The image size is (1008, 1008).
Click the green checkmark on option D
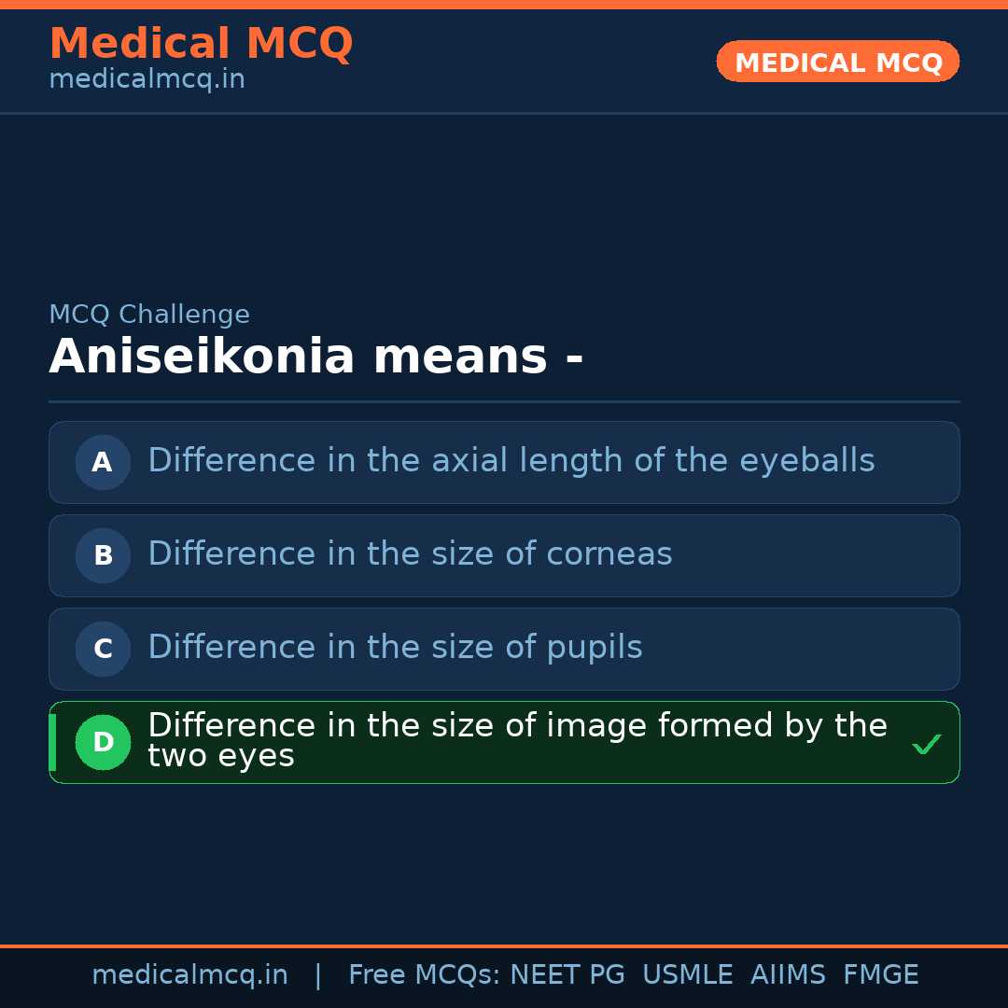926,744
